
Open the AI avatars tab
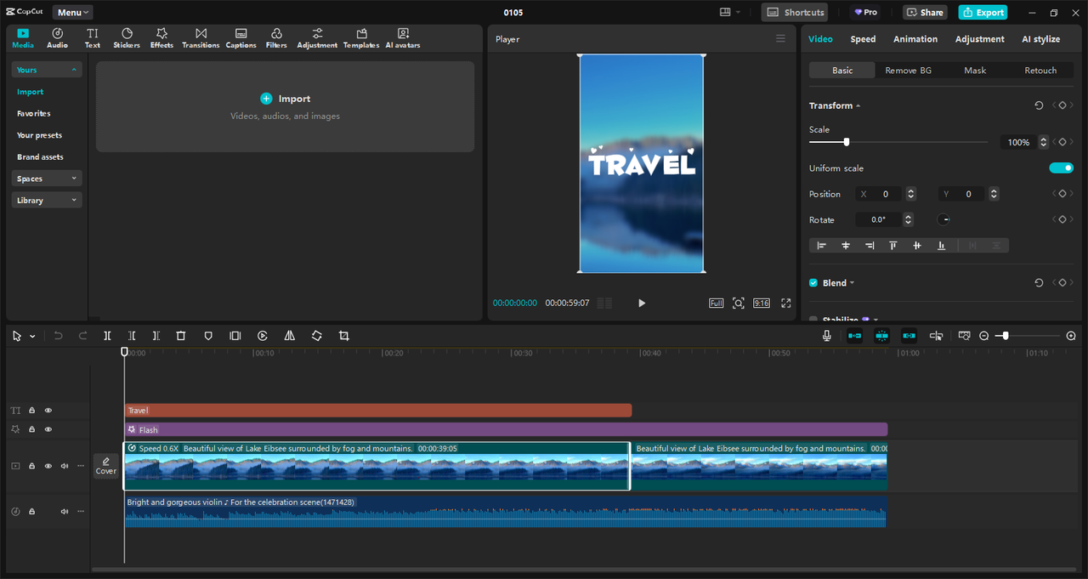coord(403,38)
